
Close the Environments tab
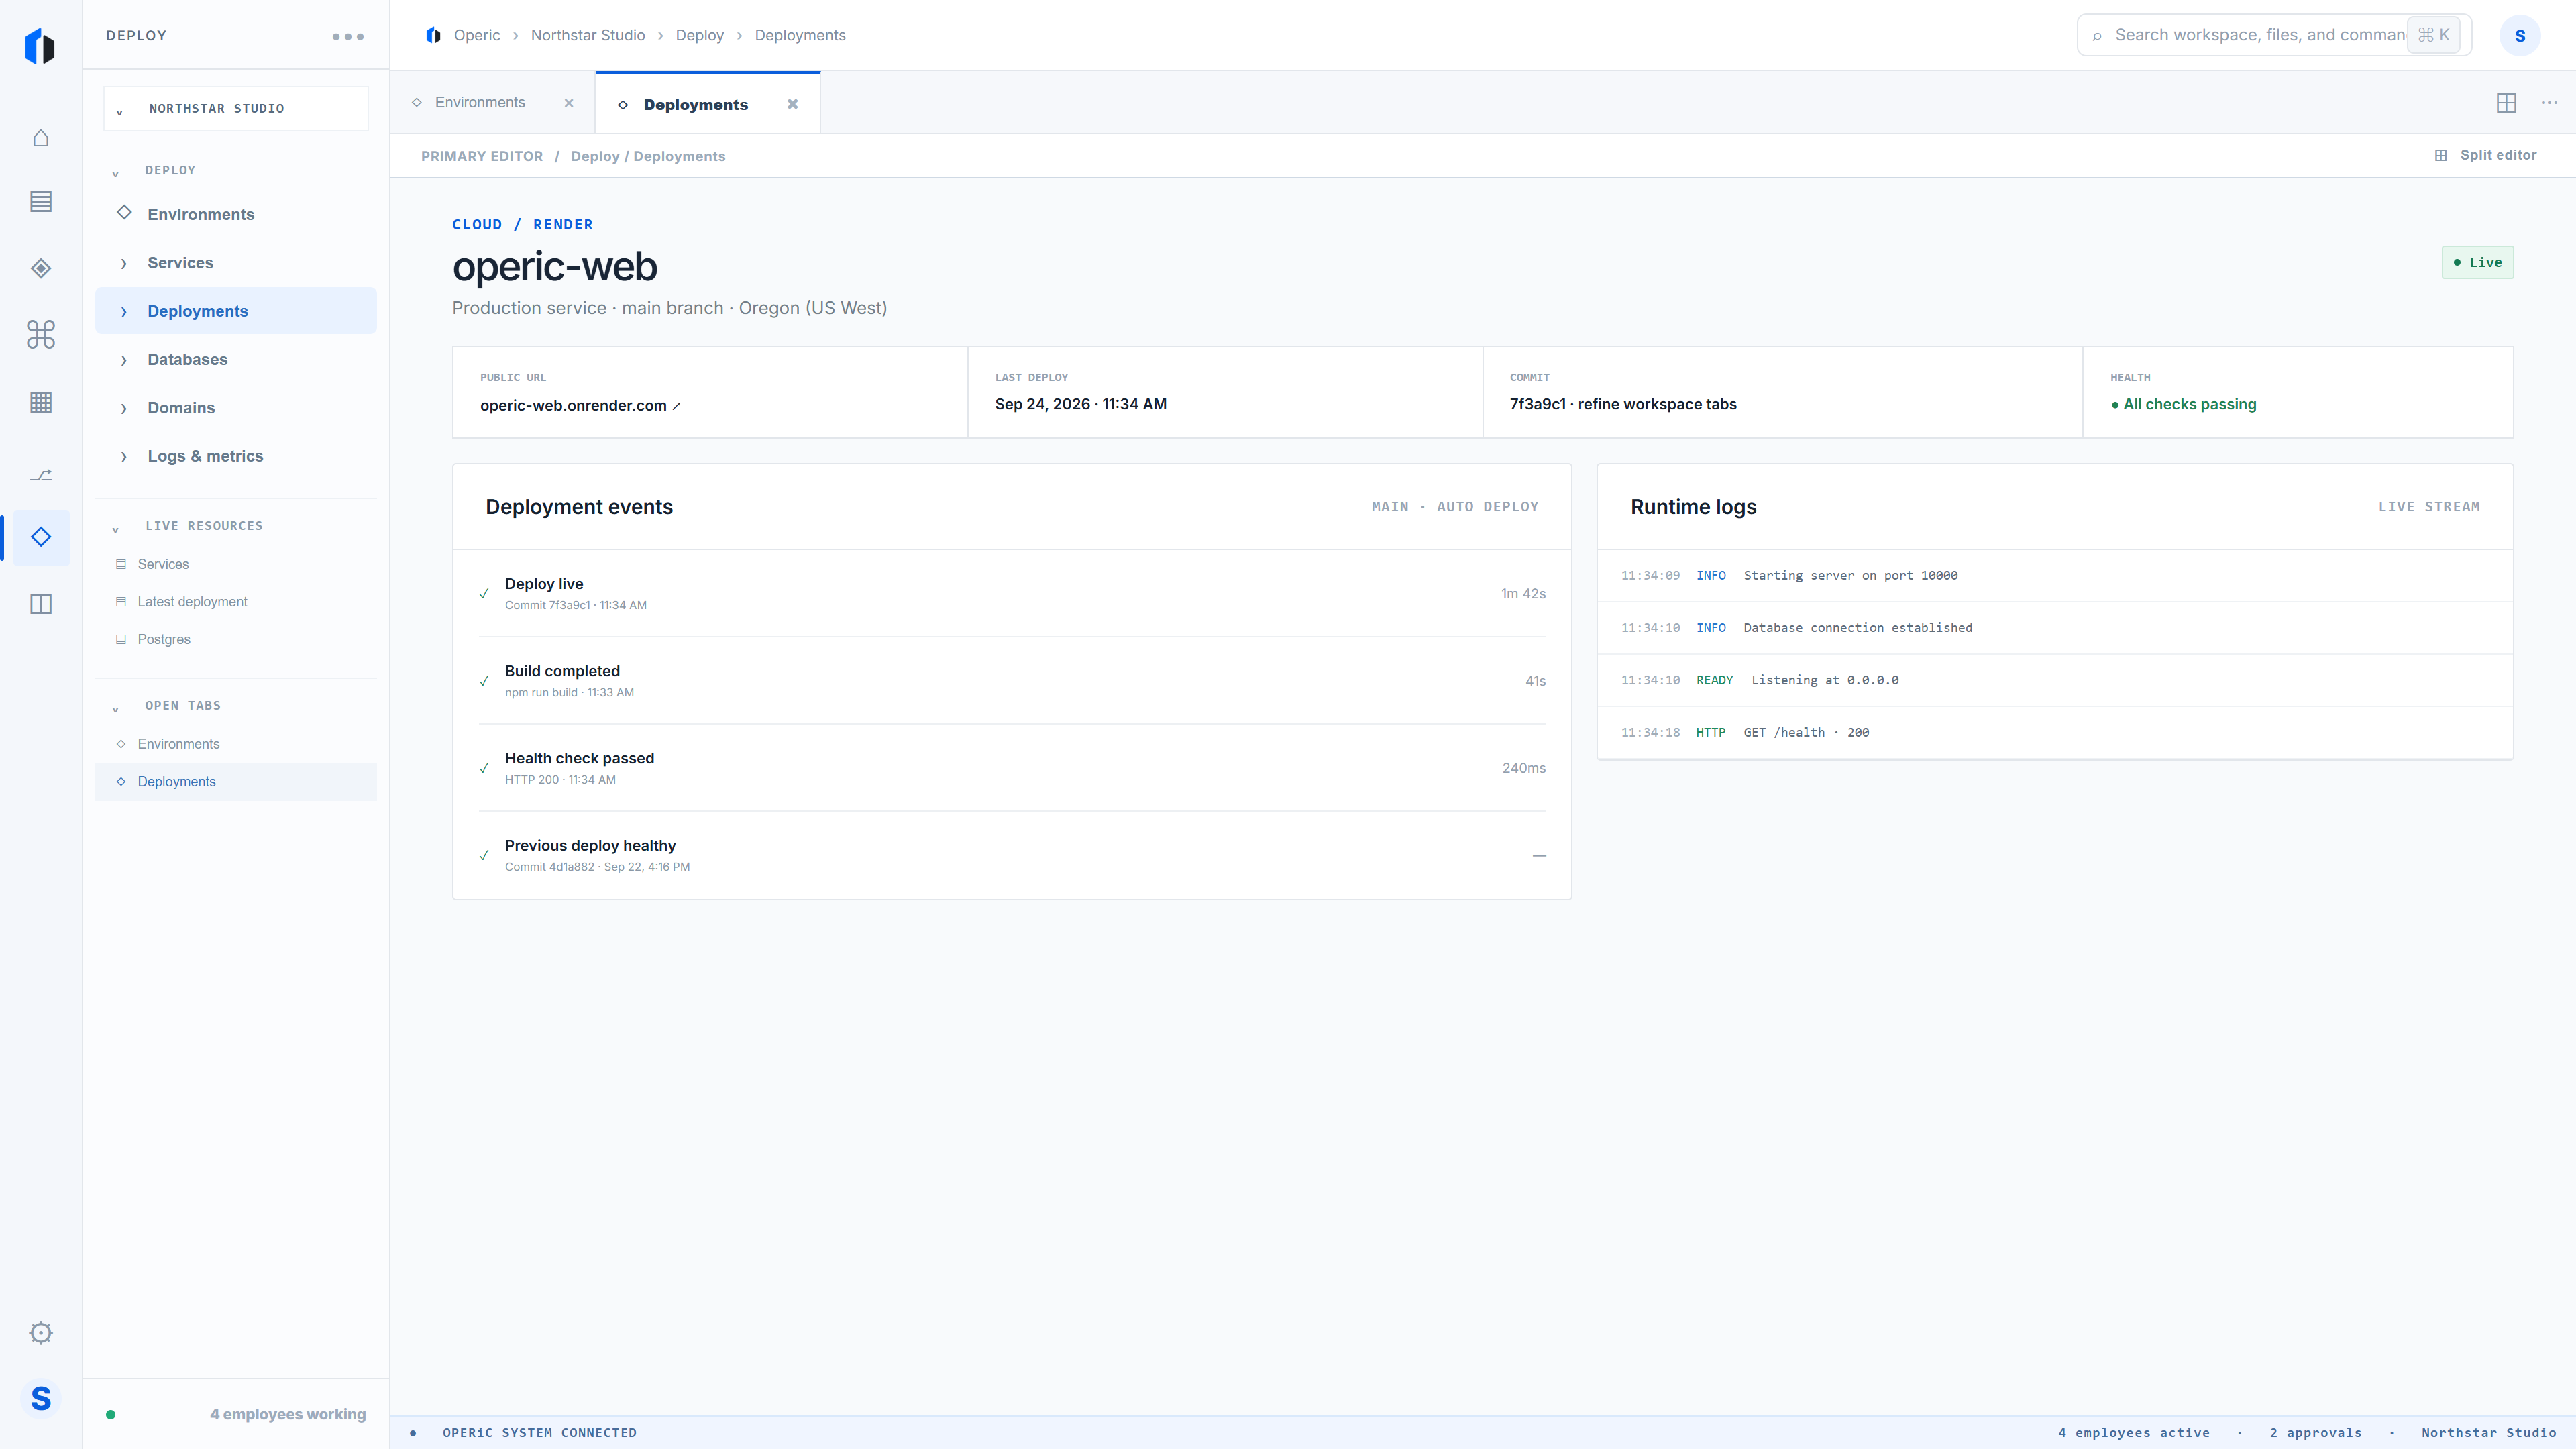click(x=569, y=103)
